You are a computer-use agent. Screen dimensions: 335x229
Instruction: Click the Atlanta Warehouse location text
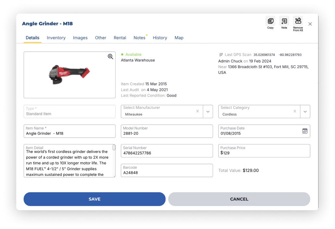(138, 60)
